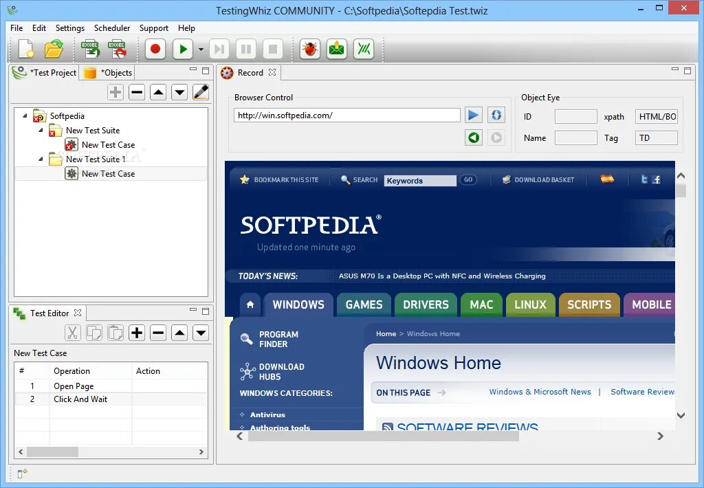
Task: Click the Paste icon in Test Editor
Action: tap(115, 333)
